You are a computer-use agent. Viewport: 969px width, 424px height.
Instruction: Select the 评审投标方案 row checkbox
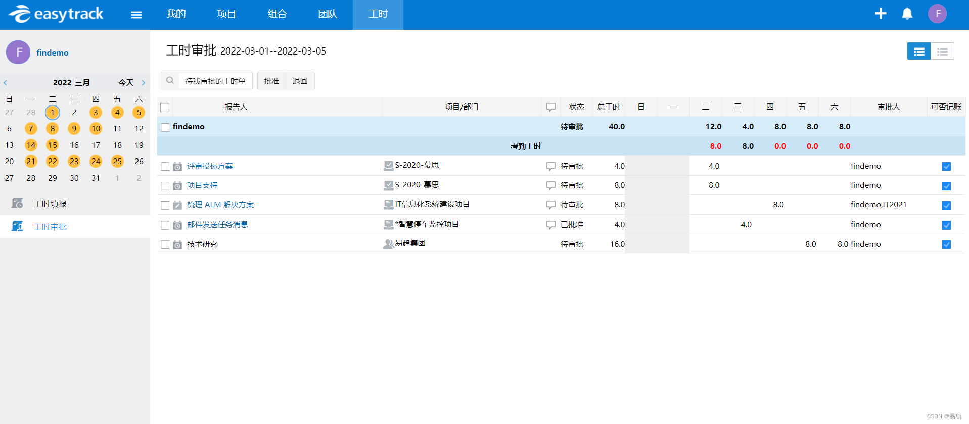(165, 166)
